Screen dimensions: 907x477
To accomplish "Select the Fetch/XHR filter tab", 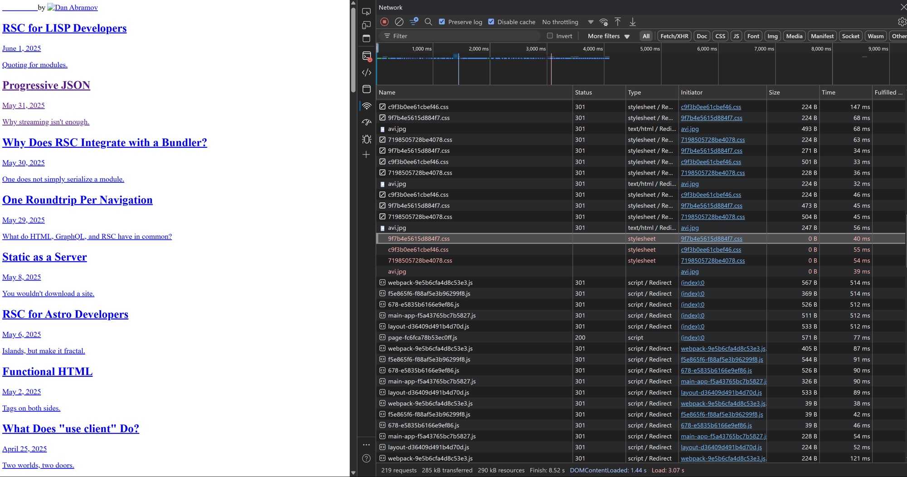I will [x=674, y=36].
